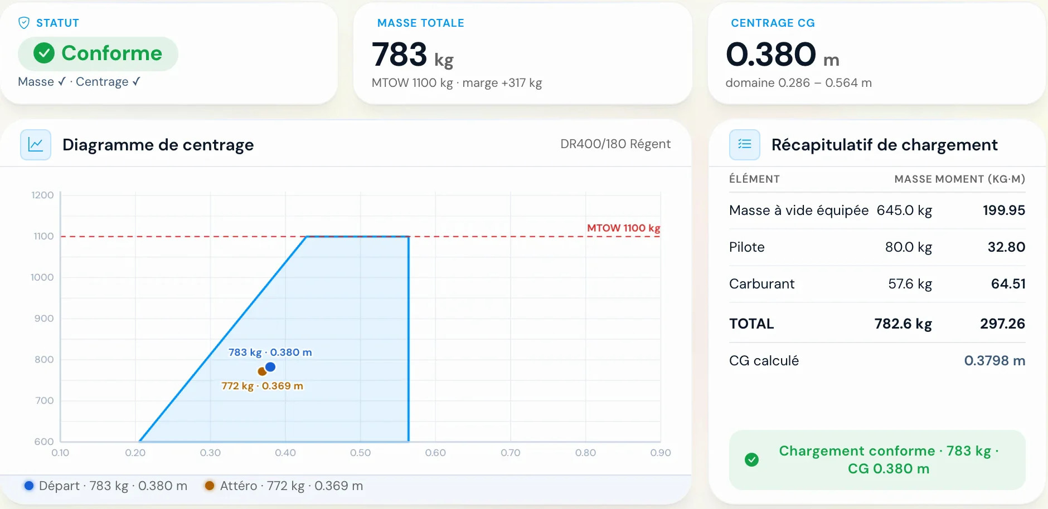Click the blue Départ legend dot
1048x509 pixels.
point(29,486)
